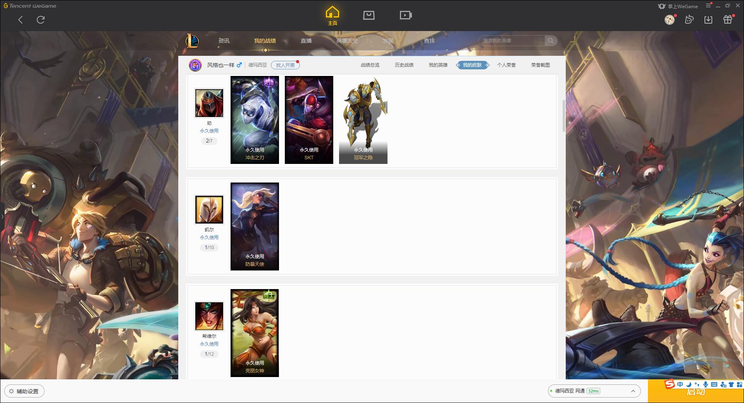744x403 pixels.
Task: Click the hero search input field
Action: click(x=511, y=41)
